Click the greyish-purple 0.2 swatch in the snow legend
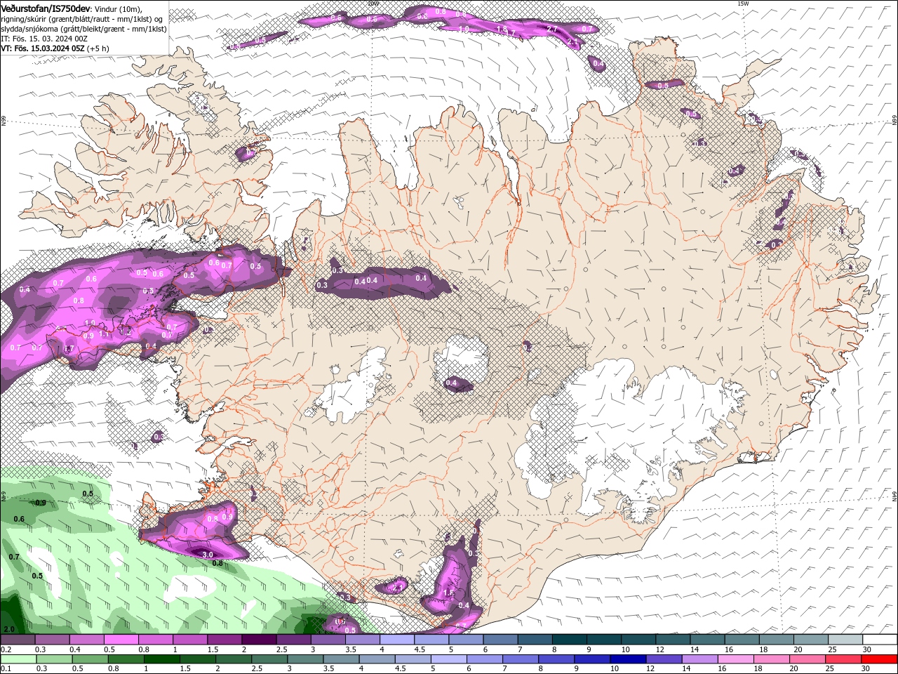 pos(18,640)
